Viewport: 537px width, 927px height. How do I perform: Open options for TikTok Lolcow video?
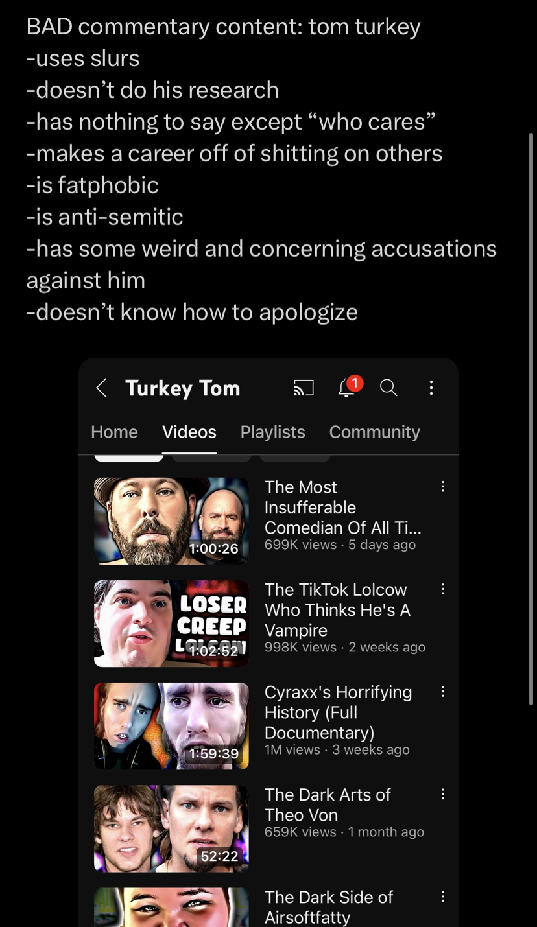click(443, 589)
